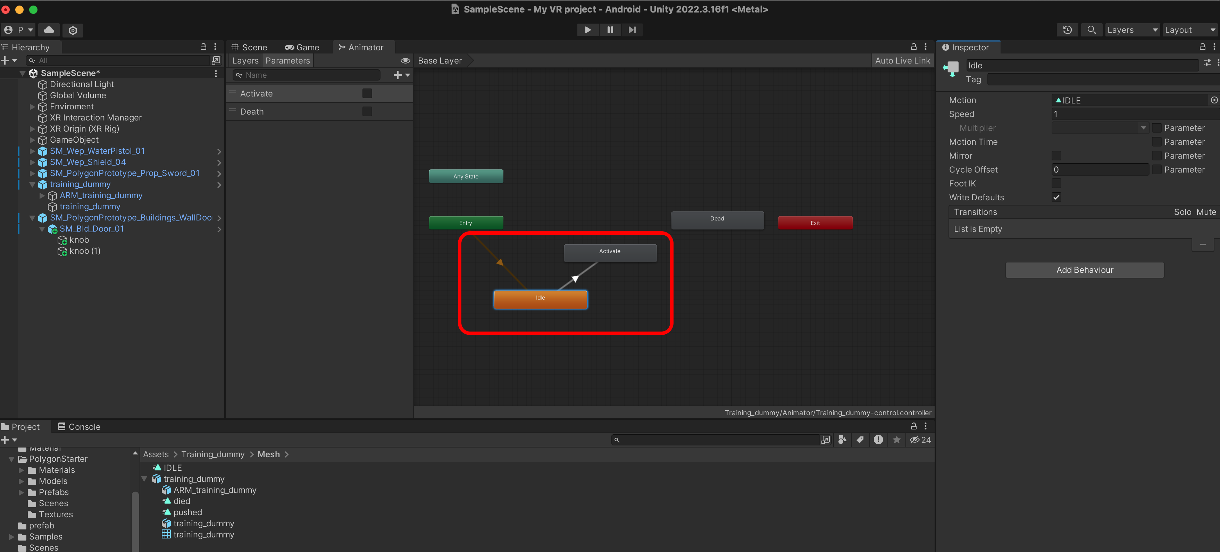1220x552 pixels.
Task: Click the Auto Live Link button
Action: [902, 61]
